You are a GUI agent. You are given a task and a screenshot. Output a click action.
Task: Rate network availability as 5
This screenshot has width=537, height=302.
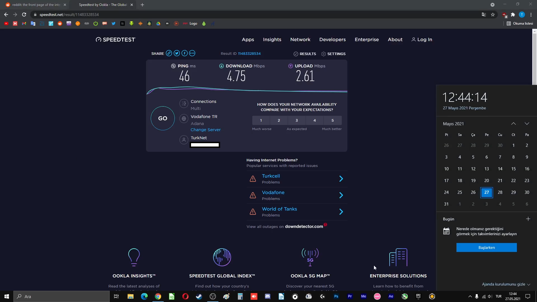click(x=333, y=121)
